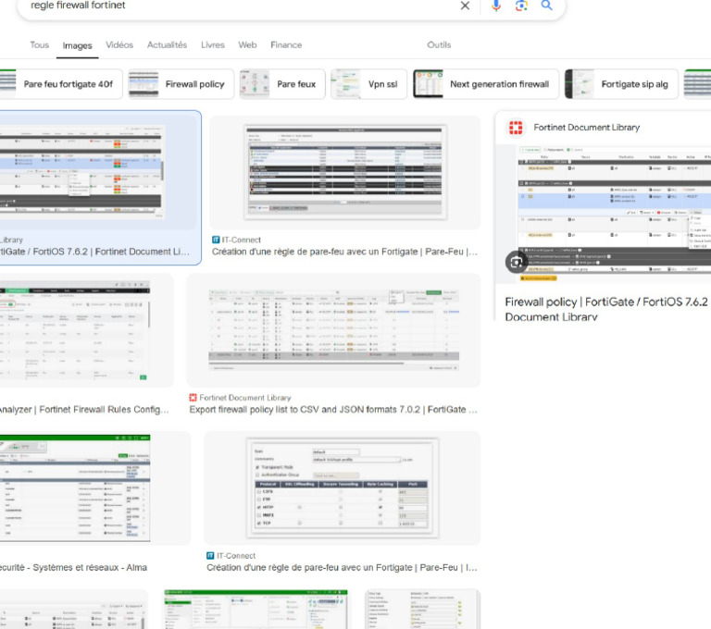
Task: Click Fortinet favicon beside Export firewall policy result
Action: pyautogui.click(x=193, y=398)
